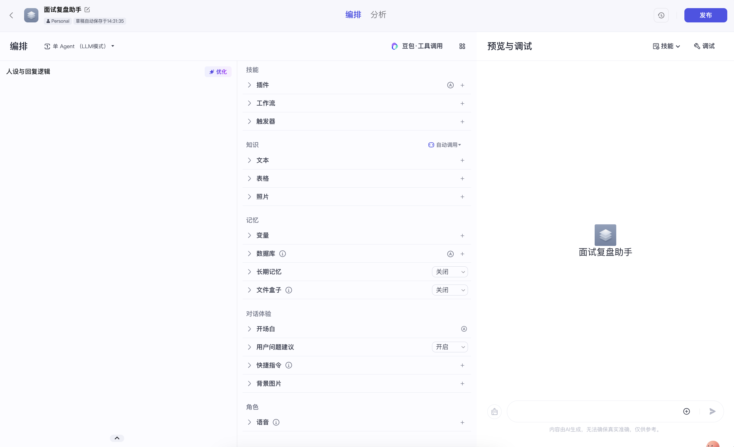The image size is (734, 447).
Task: Click the edit pencil icon next to title
Action: (87, 10)
